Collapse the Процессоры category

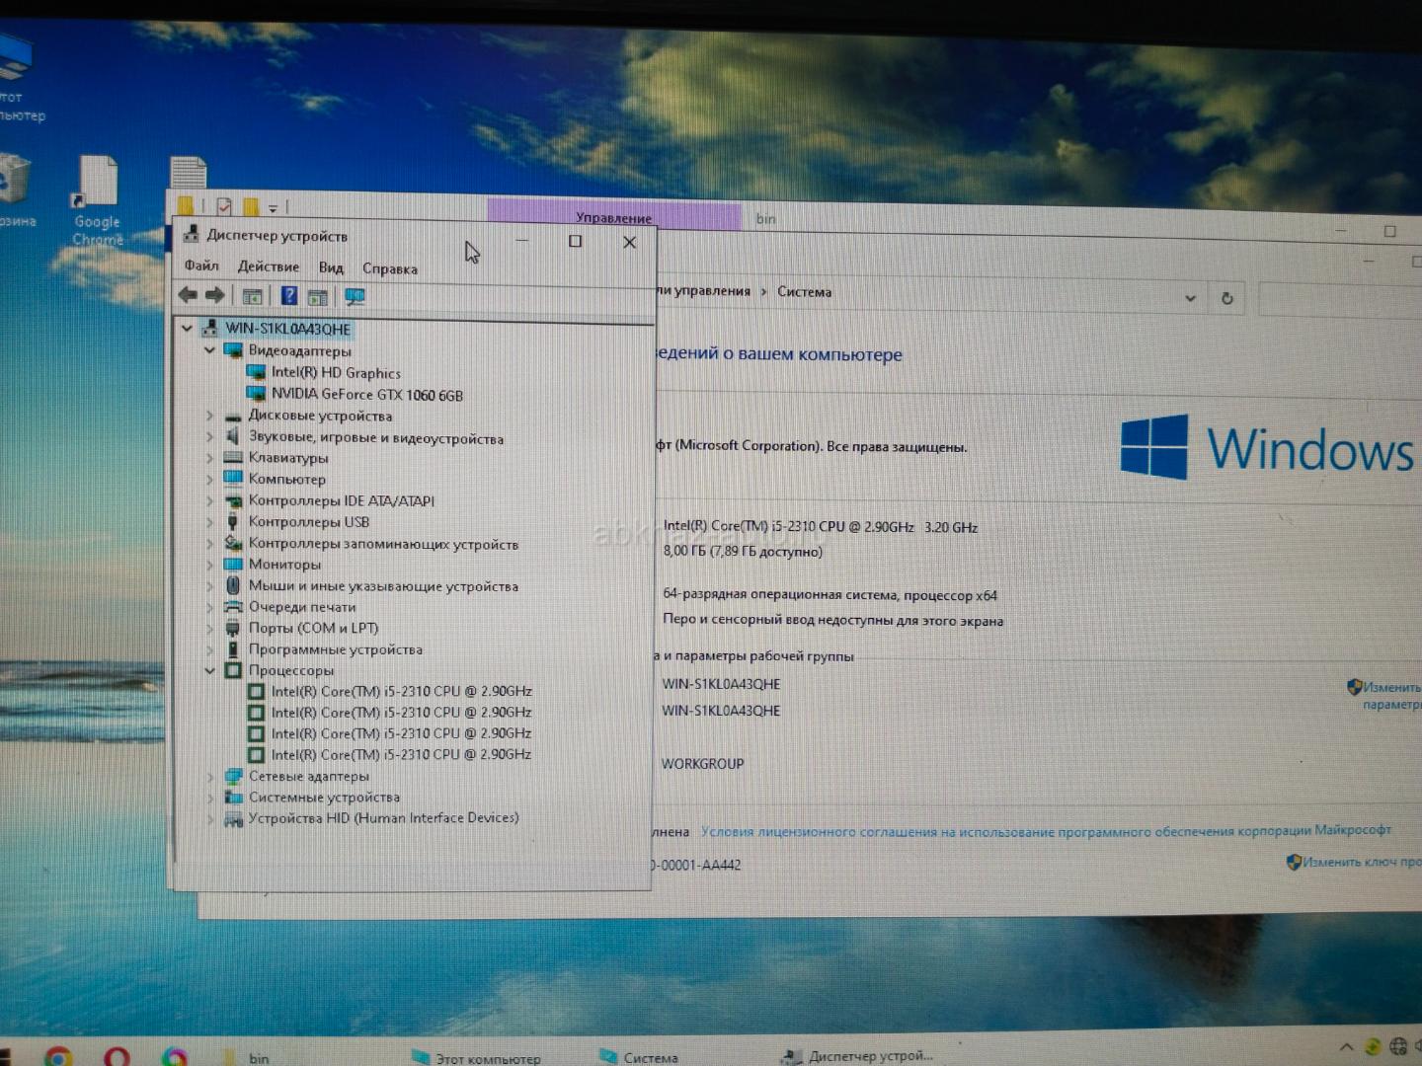pos(209,670)
